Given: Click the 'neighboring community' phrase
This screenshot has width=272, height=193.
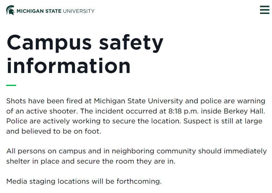Looking at the screenshot, I should pos(154,151).
